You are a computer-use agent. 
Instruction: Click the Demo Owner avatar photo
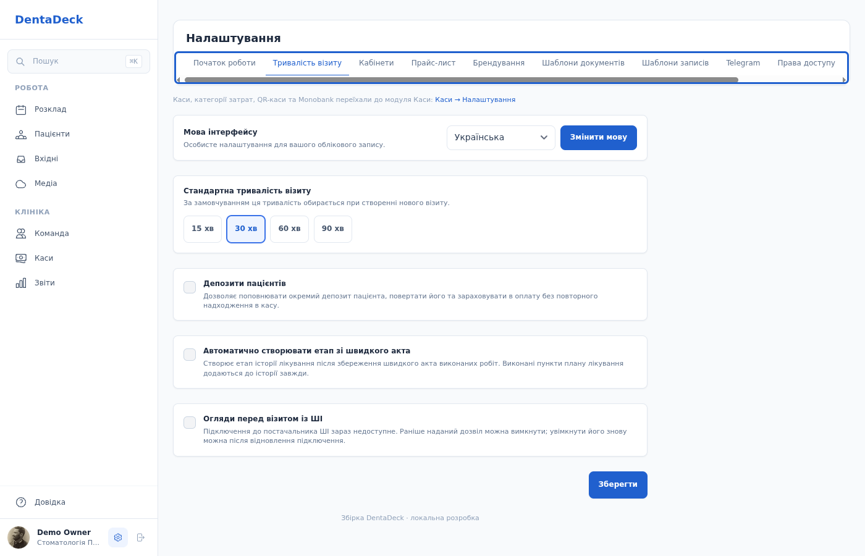[x=19, y=537]
